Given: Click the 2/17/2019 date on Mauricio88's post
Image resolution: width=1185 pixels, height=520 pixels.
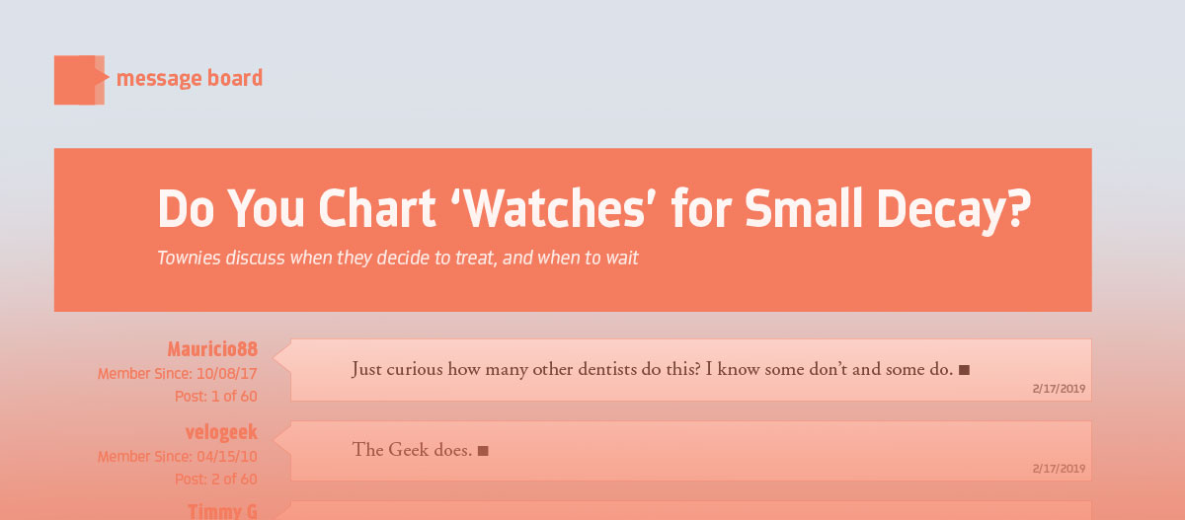Looking at the screenshot, I should [x=1060, y=390].
